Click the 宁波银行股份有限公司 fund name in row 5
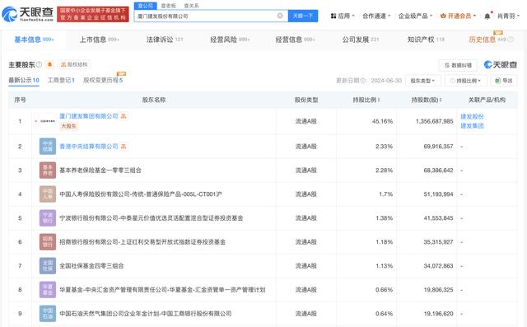The width and height of the screenshot is (527, 327). pyautogui.click(x=152, y=217)
